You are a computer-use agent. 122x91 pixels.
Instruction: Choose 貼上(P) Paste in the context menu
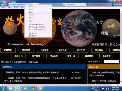(38, 15)
